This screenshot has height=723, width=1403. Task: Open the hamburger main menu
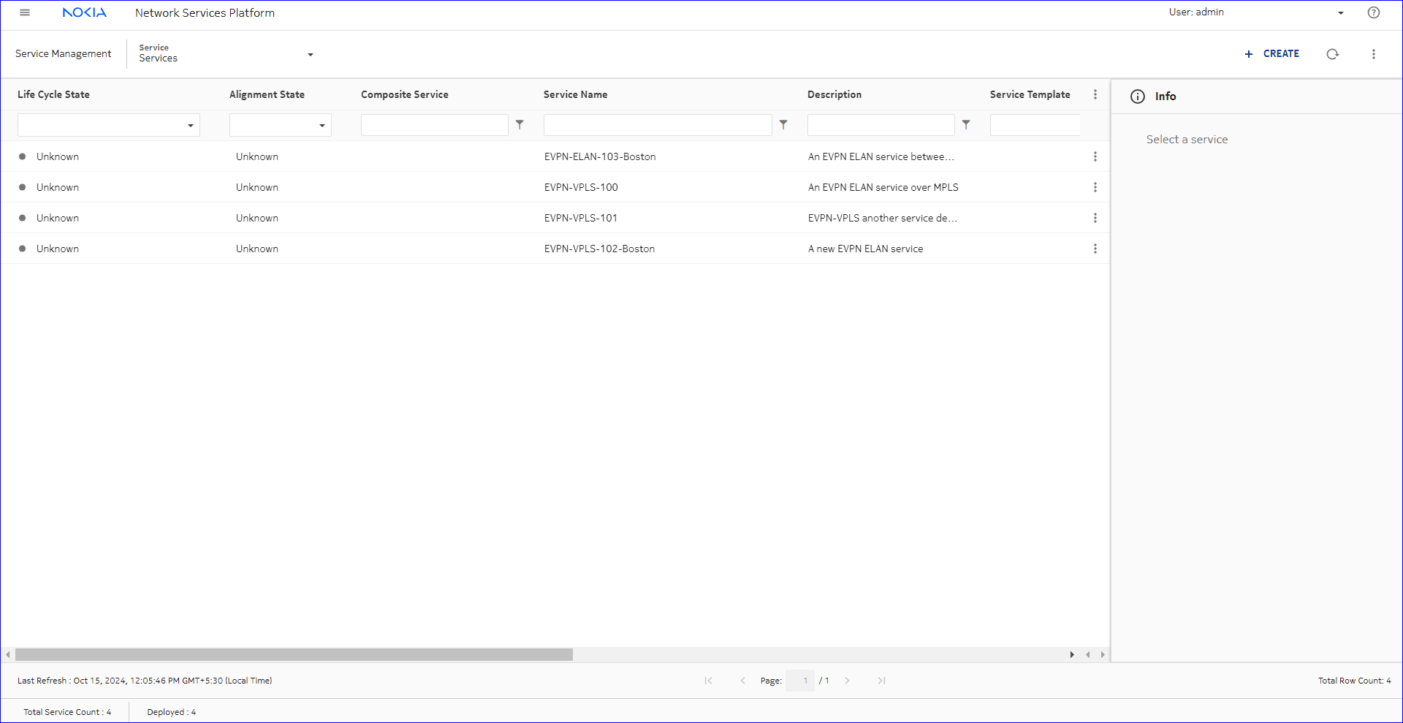25,12
